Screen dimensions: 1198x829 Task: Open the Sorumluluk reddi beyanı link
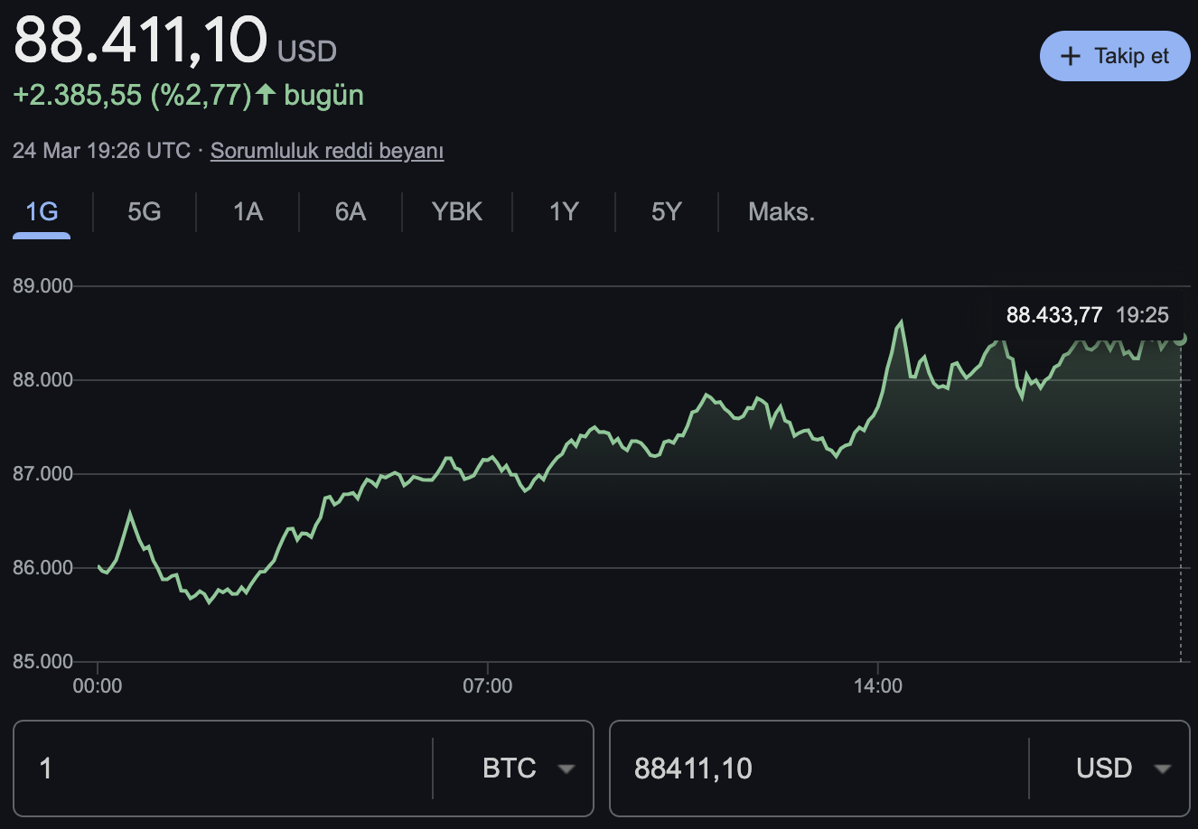[x=327, y=151]
